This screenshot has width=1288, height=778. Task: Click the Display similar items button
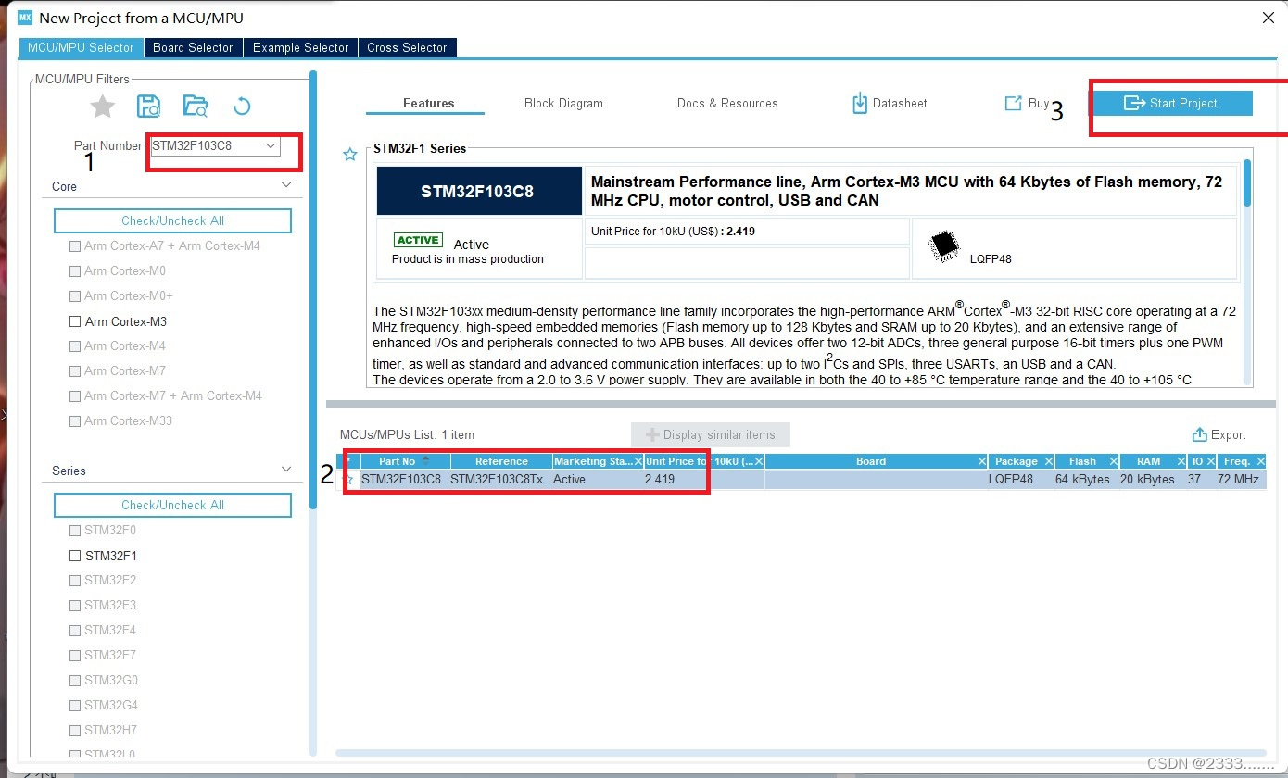(710, 434)
